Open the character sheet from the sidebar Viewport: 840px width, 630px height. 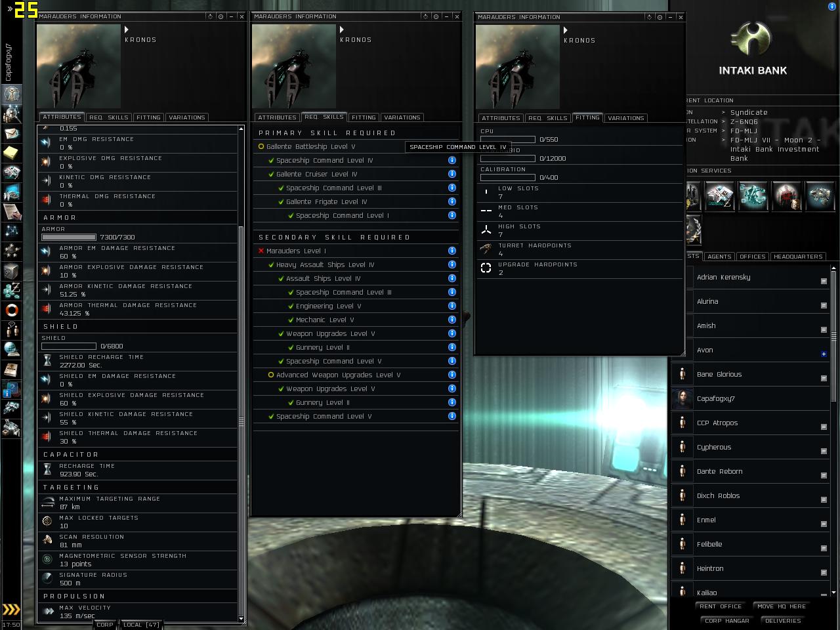(12, 94)
